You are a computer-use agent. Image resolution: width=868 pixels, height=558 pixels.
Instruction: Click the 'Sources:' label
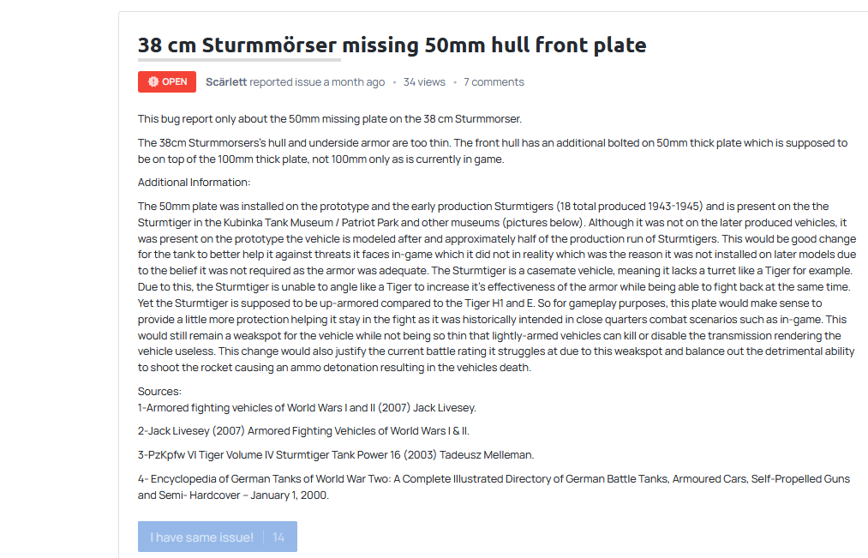[159, 392]
